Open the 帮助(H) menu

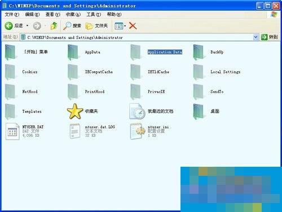[114, 14]
